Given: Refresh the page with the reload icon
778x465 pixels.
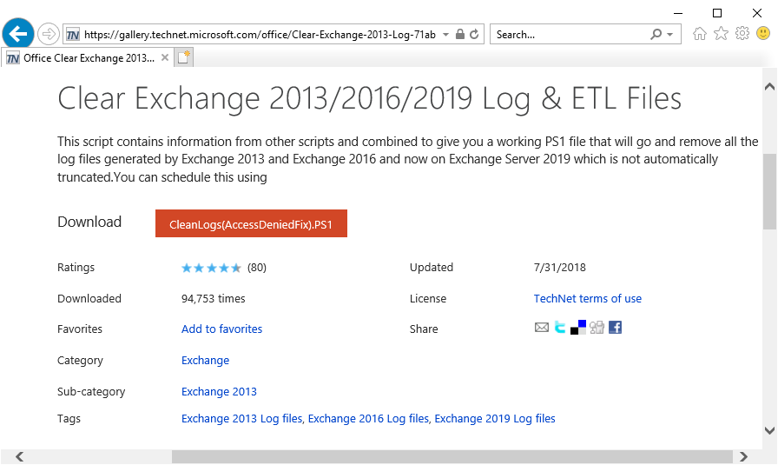Looking at the screenshot, I should [x=474, y=34].
